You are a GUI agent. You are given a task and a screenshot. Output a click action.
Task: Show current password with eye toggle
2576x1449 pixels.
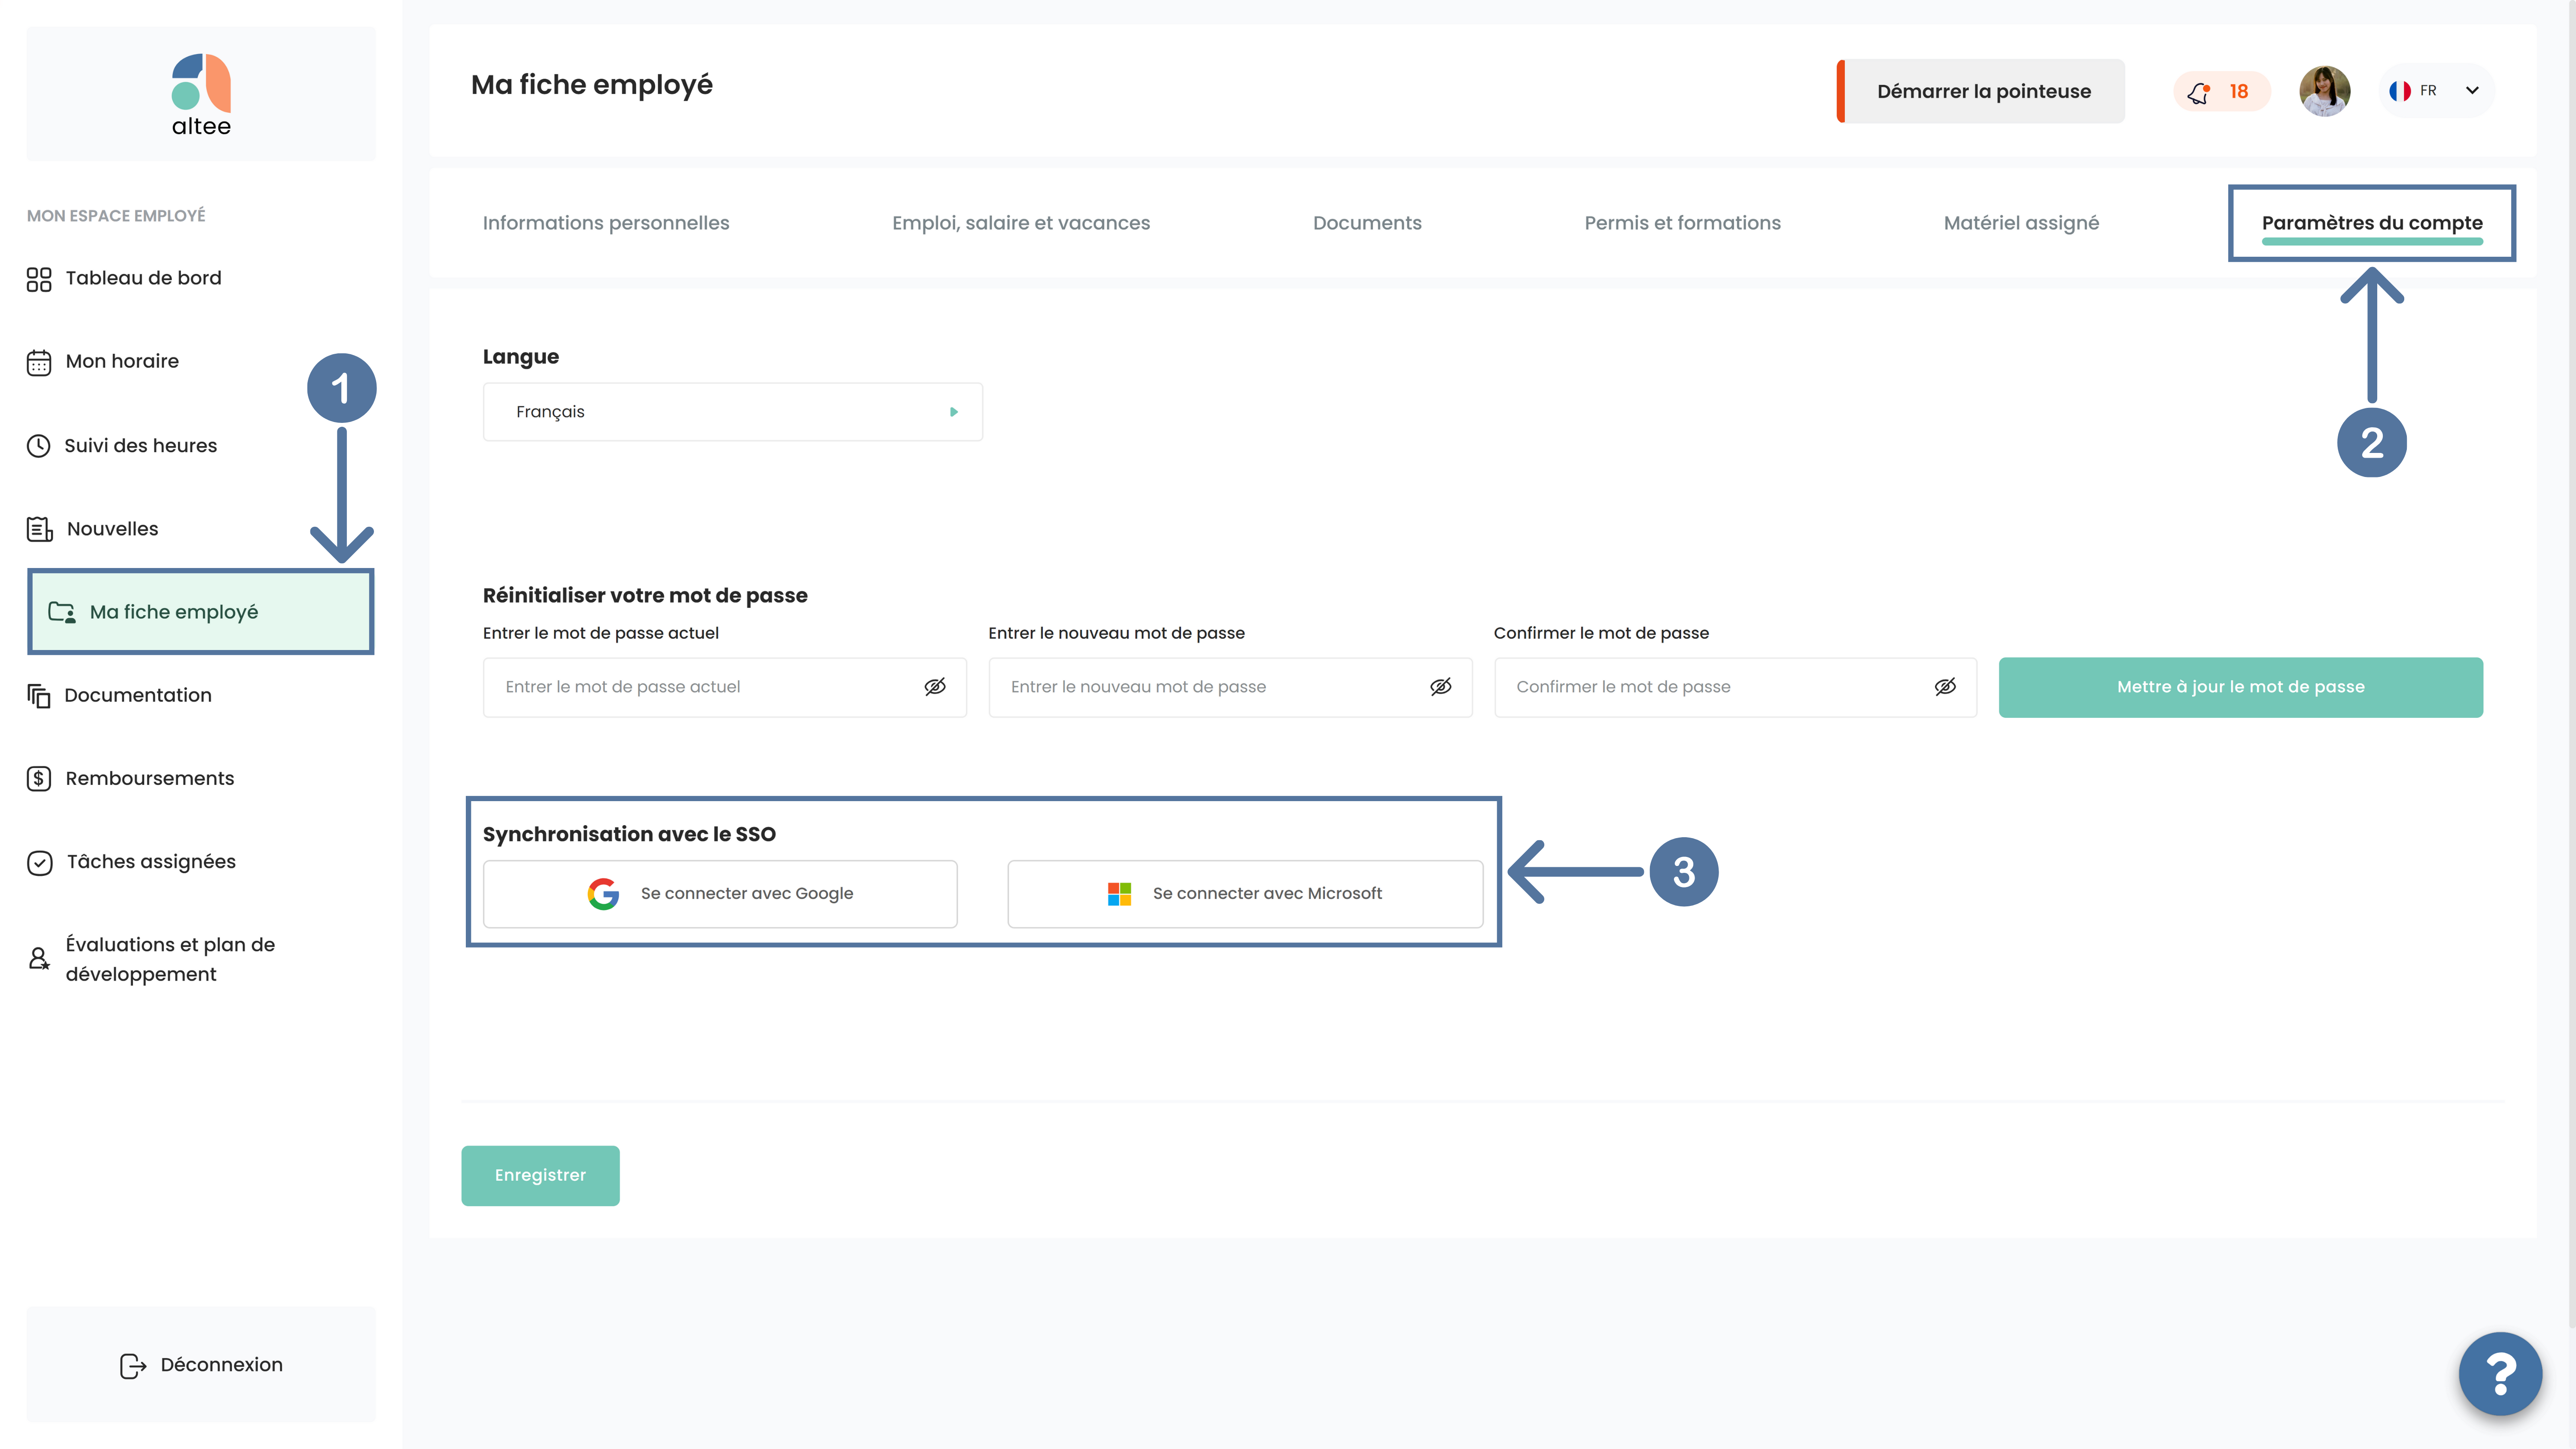click(x=935, y=687)
